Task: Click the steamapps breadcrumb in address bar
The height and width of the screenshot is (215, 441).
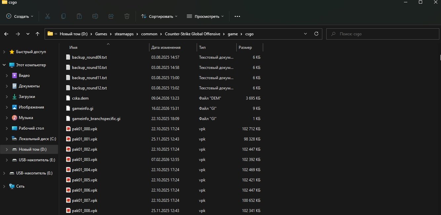Action: 124,34
